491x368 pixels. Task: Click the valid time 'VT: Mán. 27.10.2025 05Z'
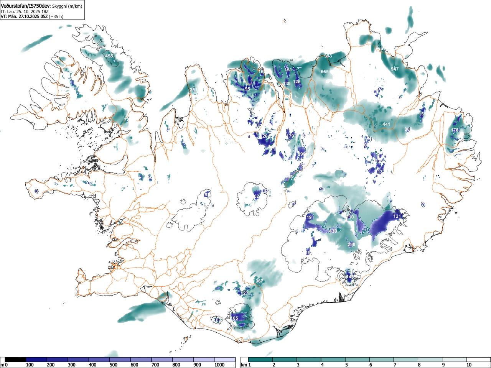click(x=24, y=16)
